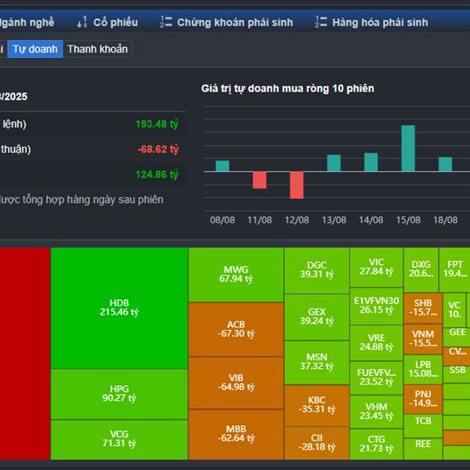Click list icon beside Hàng hóa phái sinh
Screen dimensions: 470x470
320,22
